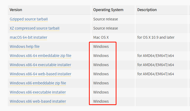Select Source release cell in XZ tarball row
Image resolution: width=190 pixels, height=111 pixels.
pos(106,28)
